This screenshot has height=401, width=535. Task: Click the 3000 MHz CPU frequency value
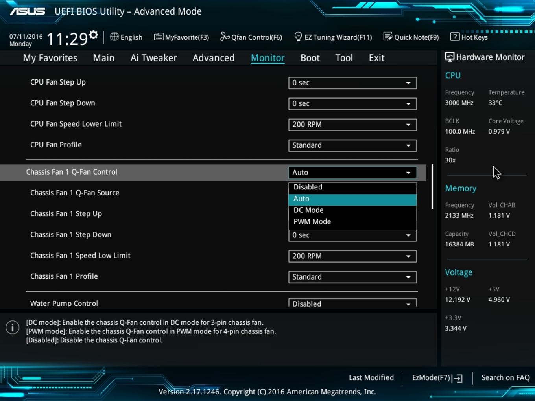[x=459, y=103]
